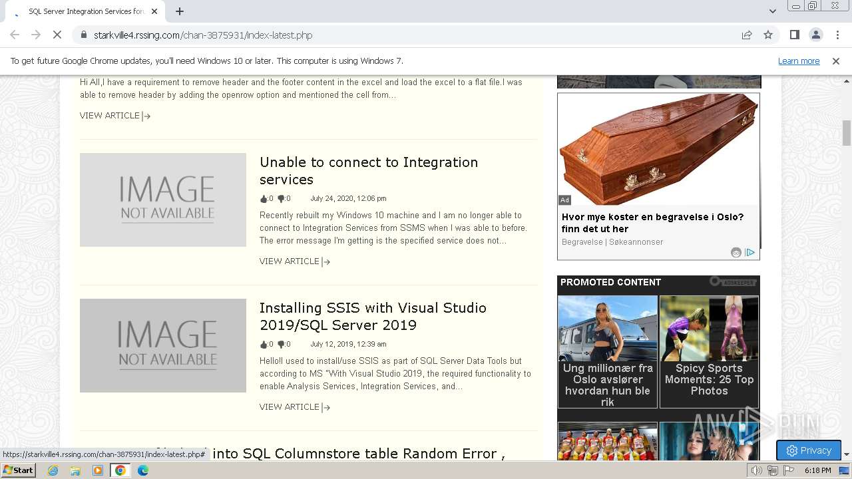Open the Chrome profile menu
The height and width of the screenshot is (479, 852).
pos(815,35)
